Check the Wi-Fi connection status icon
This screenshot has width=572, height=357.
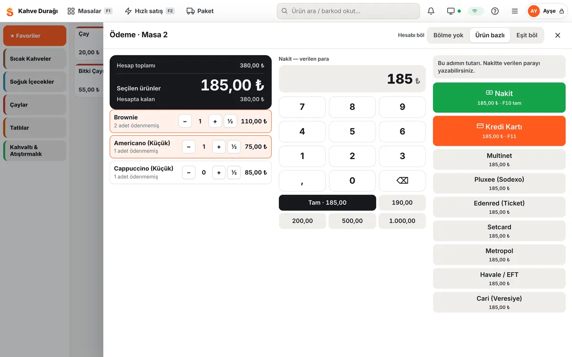[x=475, y=11]
